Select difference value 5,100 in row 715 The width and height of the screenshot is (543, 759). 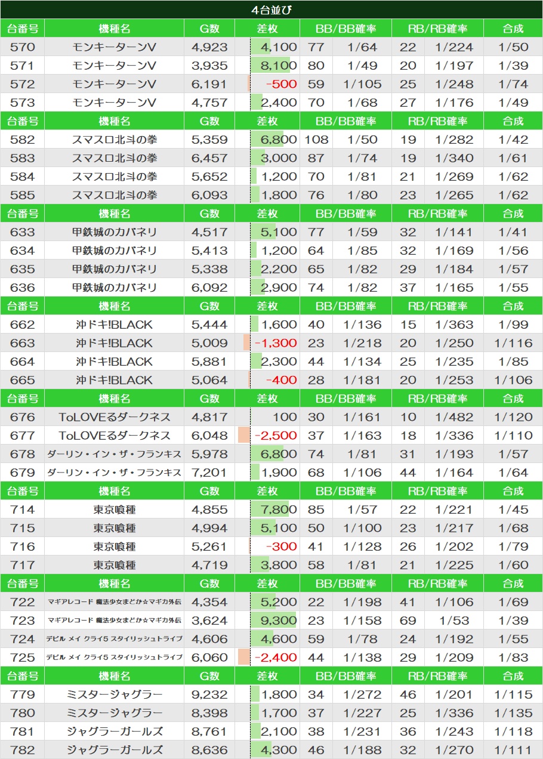pos(267,528)
